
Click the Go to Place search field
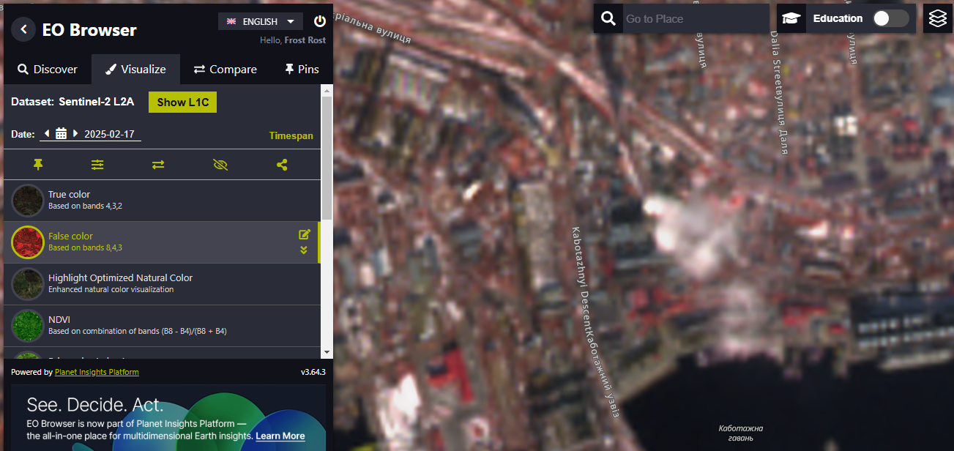point(695,18)
